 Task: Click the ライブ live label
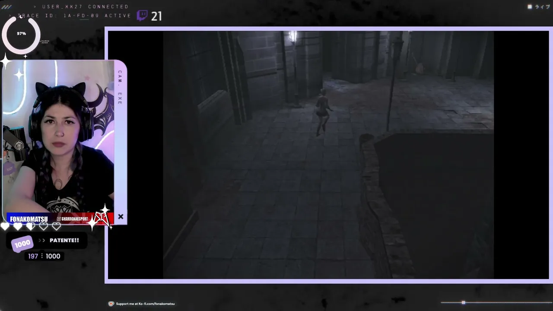(x=542, y=7)
